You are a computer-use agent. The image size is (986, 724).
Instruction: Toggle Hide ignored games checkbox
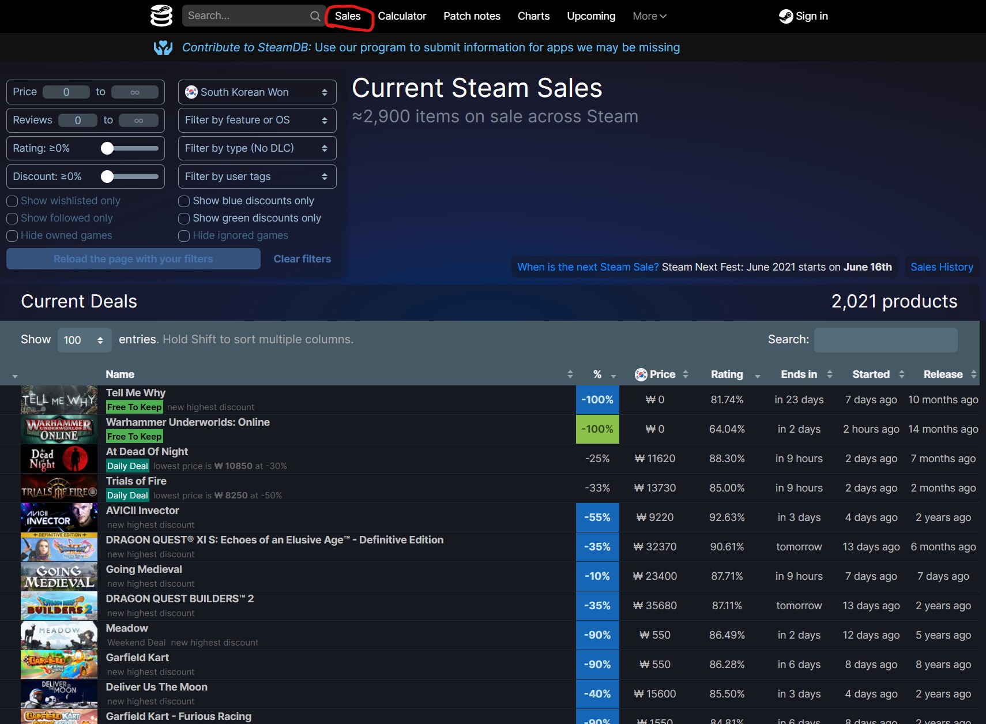pyautogui.click(x=184, y=236)
